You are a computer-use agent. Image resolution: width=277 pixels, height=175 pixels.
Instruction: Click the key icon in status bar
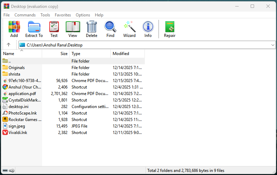pyautogui.click(x=12, y=171)
